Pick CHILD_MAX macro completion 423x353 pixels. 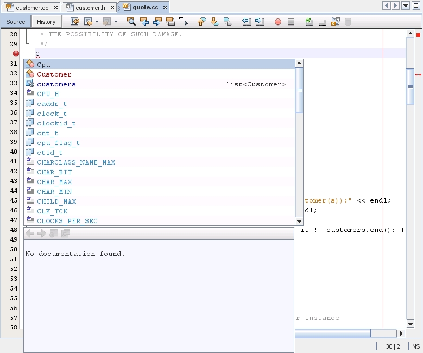160,201
